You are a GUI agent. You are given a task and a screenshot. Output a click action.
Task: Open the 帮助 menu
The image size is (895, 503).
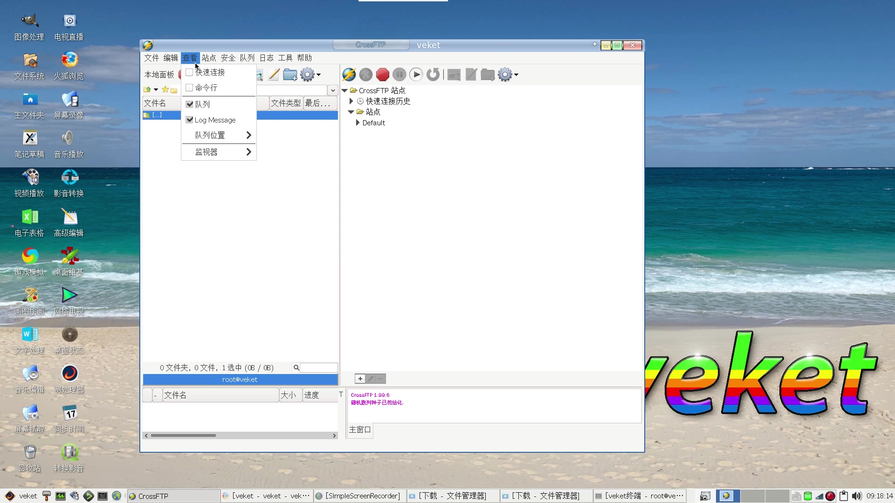304,58
